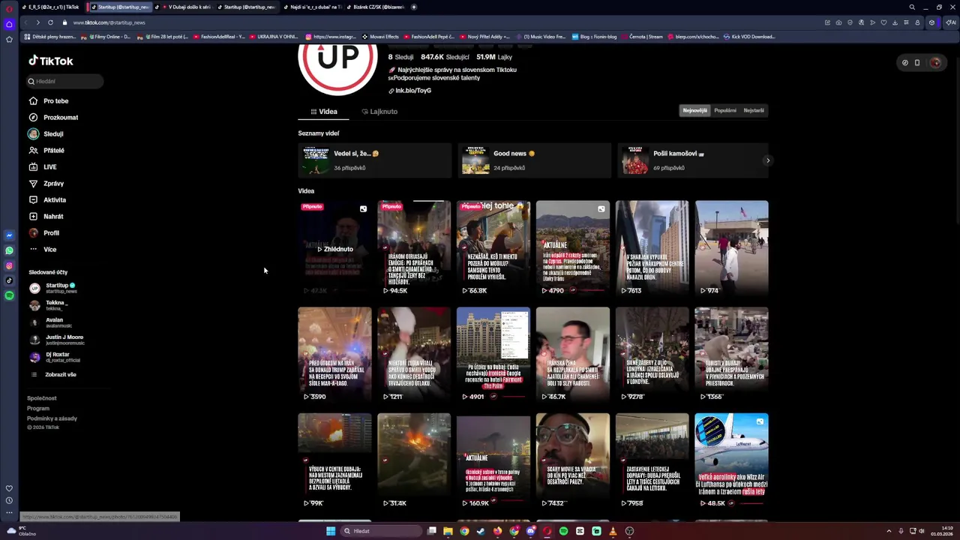Switch to the Lajknuto tab

[379, 111]
